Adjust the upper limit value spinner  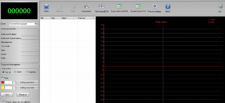tap(10, 82)
